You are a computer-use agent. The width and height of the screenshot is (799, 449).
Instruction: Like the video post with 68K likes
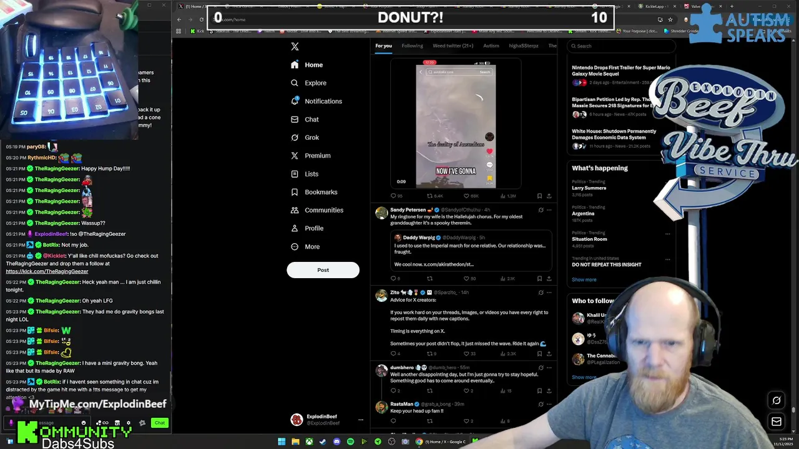471,196
